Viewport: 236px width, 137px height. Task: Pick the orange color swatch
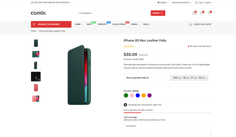pyautogui.click(x=144, y=96)
